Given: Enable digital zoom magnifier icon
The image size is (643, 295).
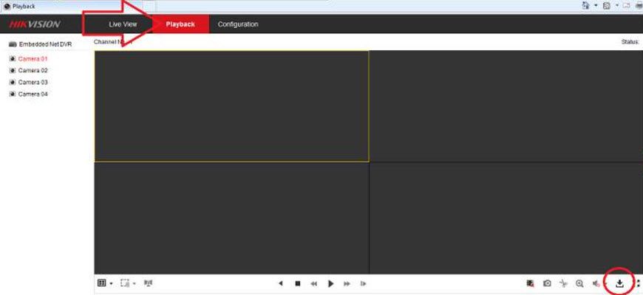Looking at the screenshot, I should click(x=579, y=283).
